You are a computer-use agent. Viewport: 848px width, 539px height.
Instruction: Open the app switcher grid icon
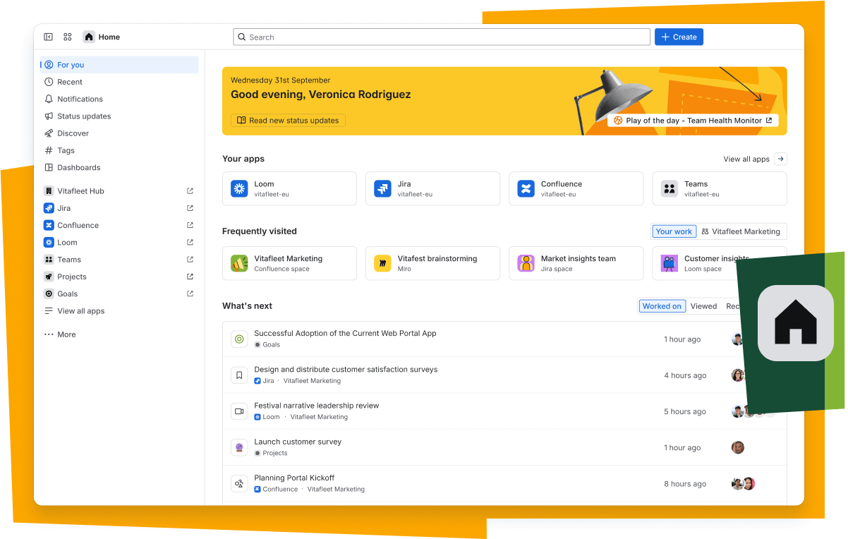pyautogui.click(x=68, y=37)
